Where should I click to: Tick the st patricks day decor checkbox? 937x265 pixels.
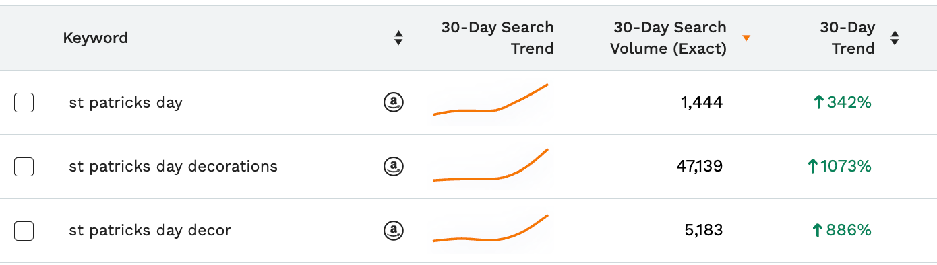(x=24, y=231)
